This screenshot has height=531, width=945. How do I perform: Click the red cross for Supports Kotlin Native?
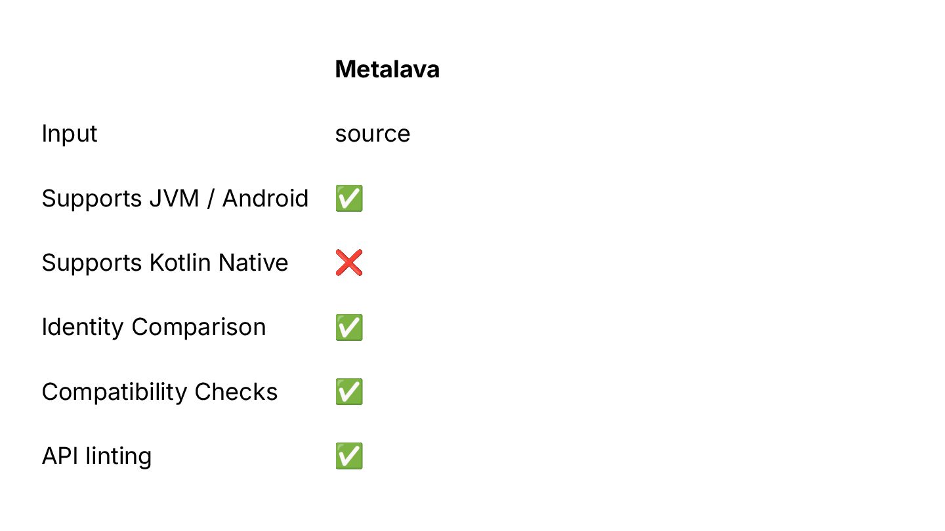tap(349, 262)
